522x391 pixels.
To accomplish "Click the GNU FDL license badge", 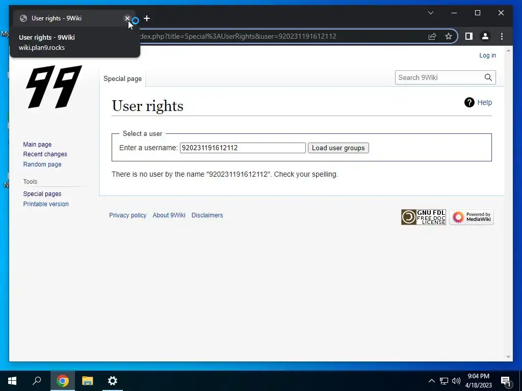I will pyautogui.click(x=424, y=217).
